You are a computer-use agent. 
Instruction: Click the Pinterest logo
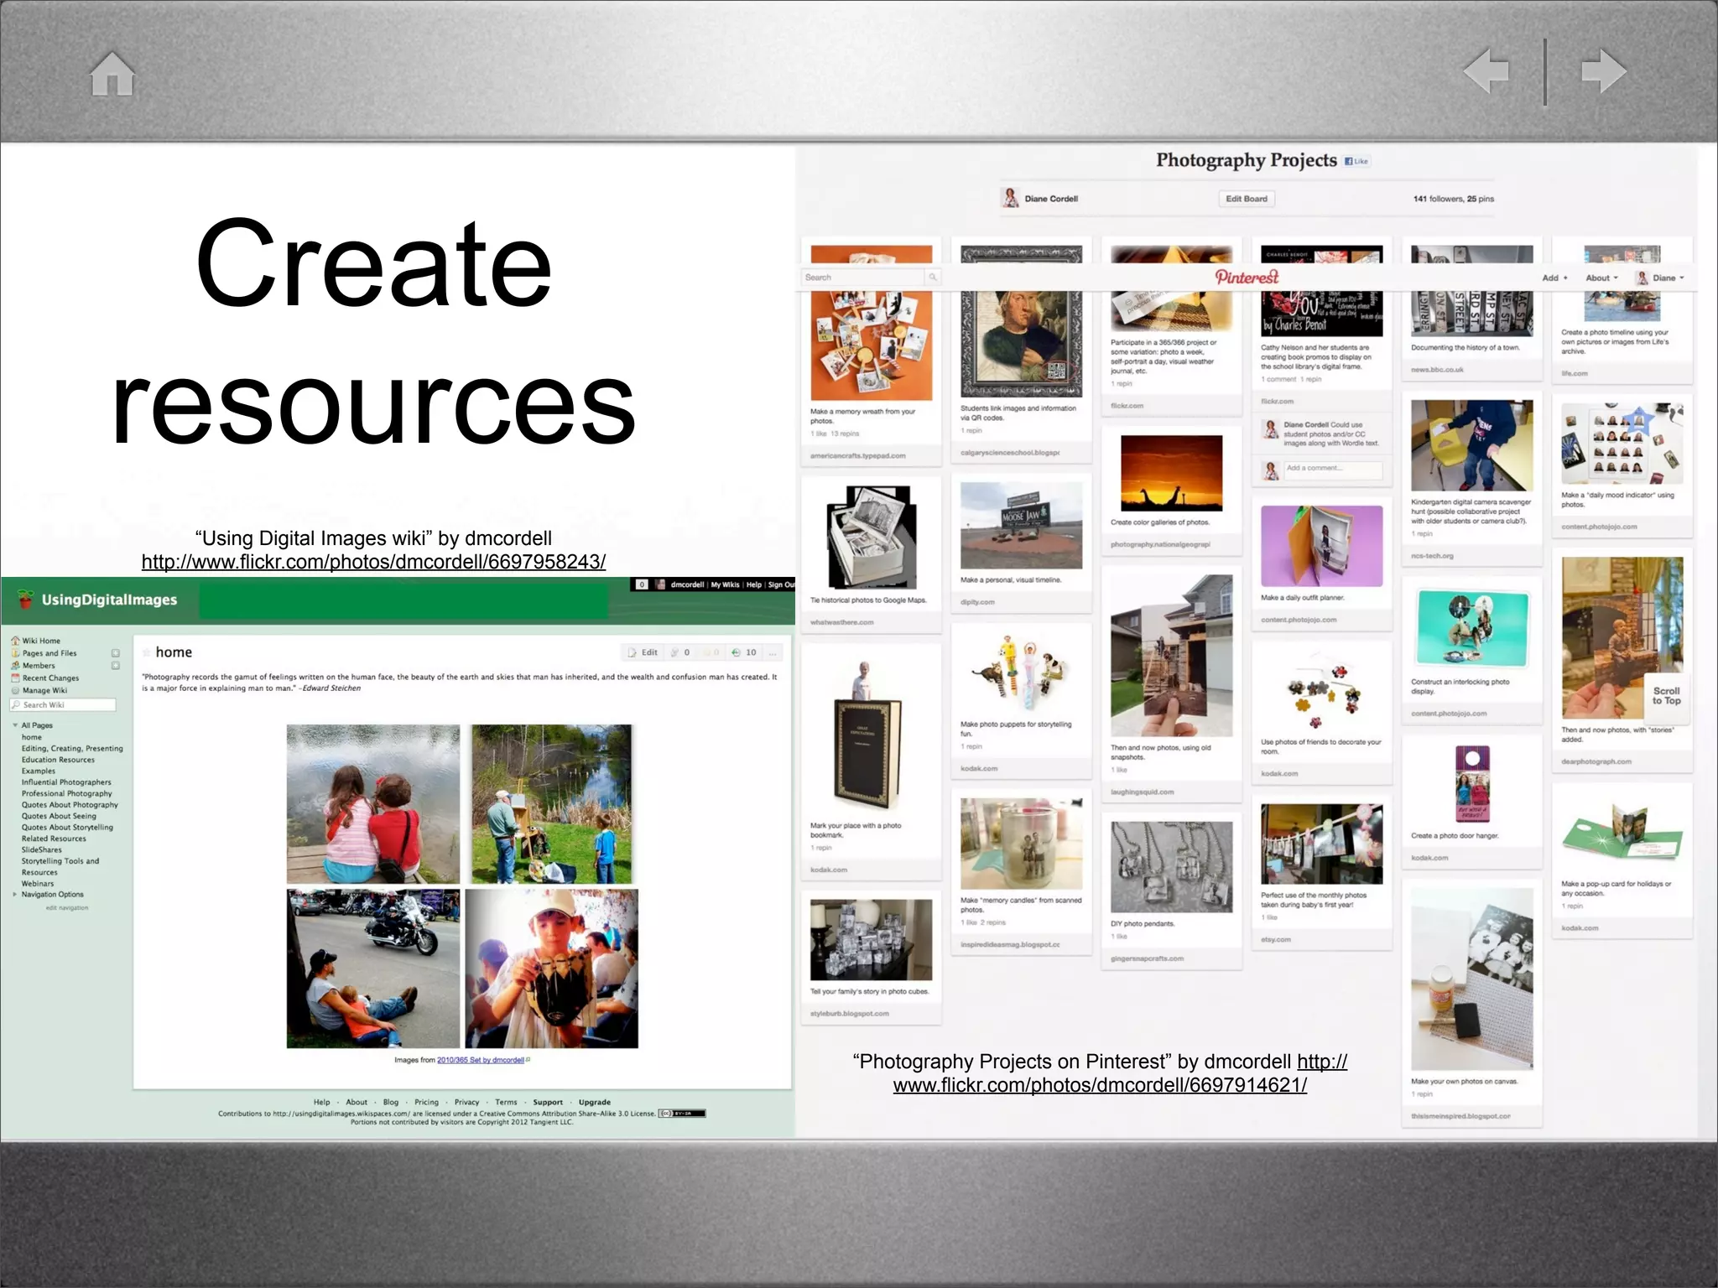(x=1247, y=277)
